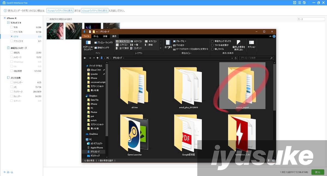
Task: Click globe icon in EaseUS title bar
Action: pos(304,3)
